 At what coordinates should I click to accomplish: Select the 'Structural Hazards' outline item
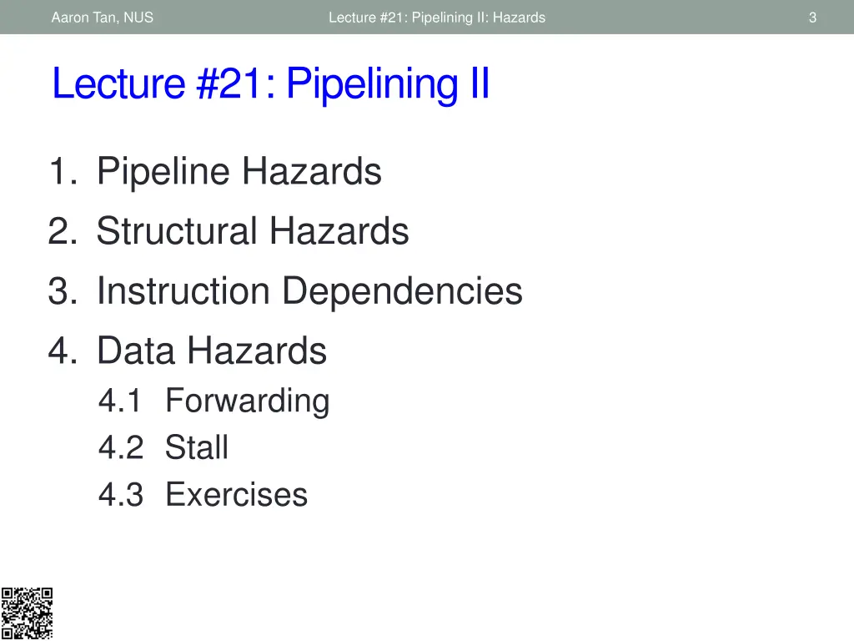point(253,230)
